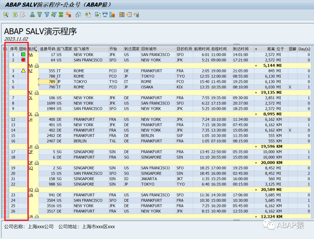
Task: Click the 起飞国家 column header
Action: (64, 49)
